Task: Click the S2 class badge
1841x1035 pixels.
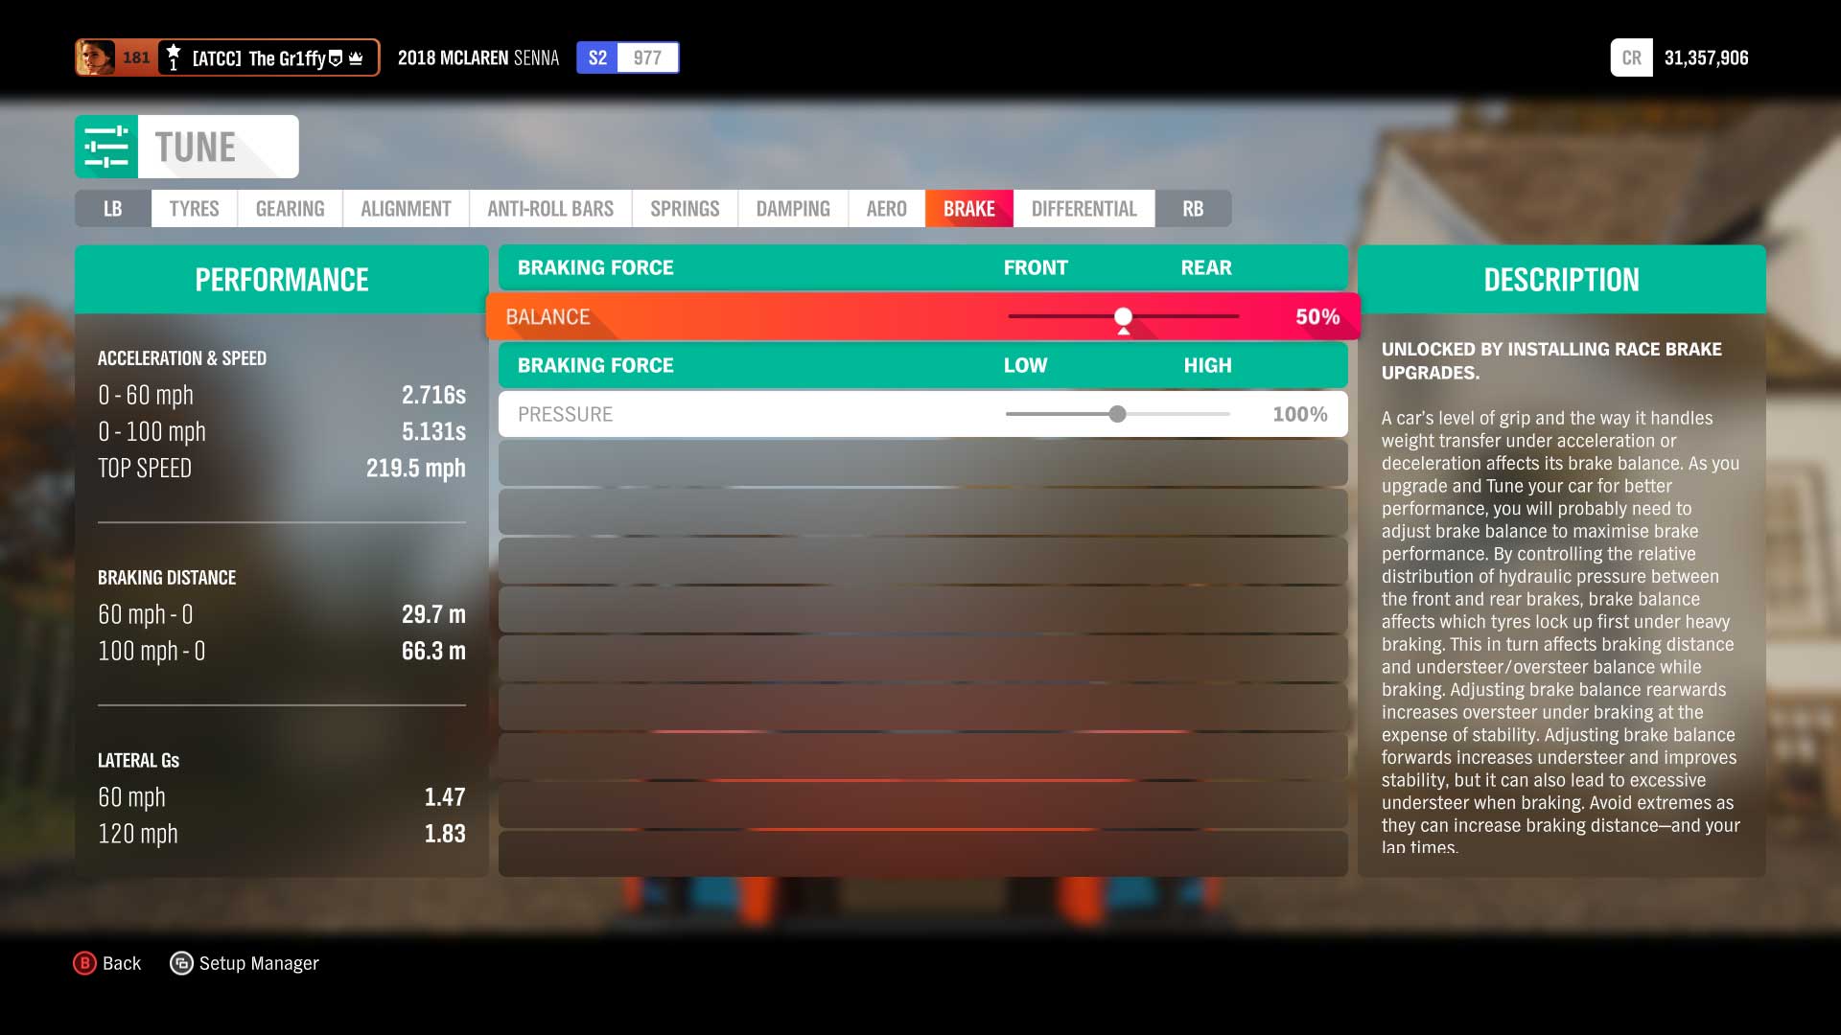Action: pyautogui.click(x=597, y=57)
